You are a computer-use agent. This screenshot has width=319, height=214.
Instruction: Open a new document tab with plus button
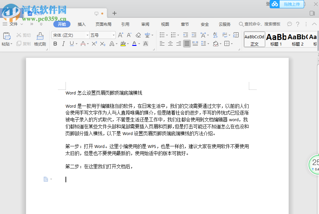[114, 14]
